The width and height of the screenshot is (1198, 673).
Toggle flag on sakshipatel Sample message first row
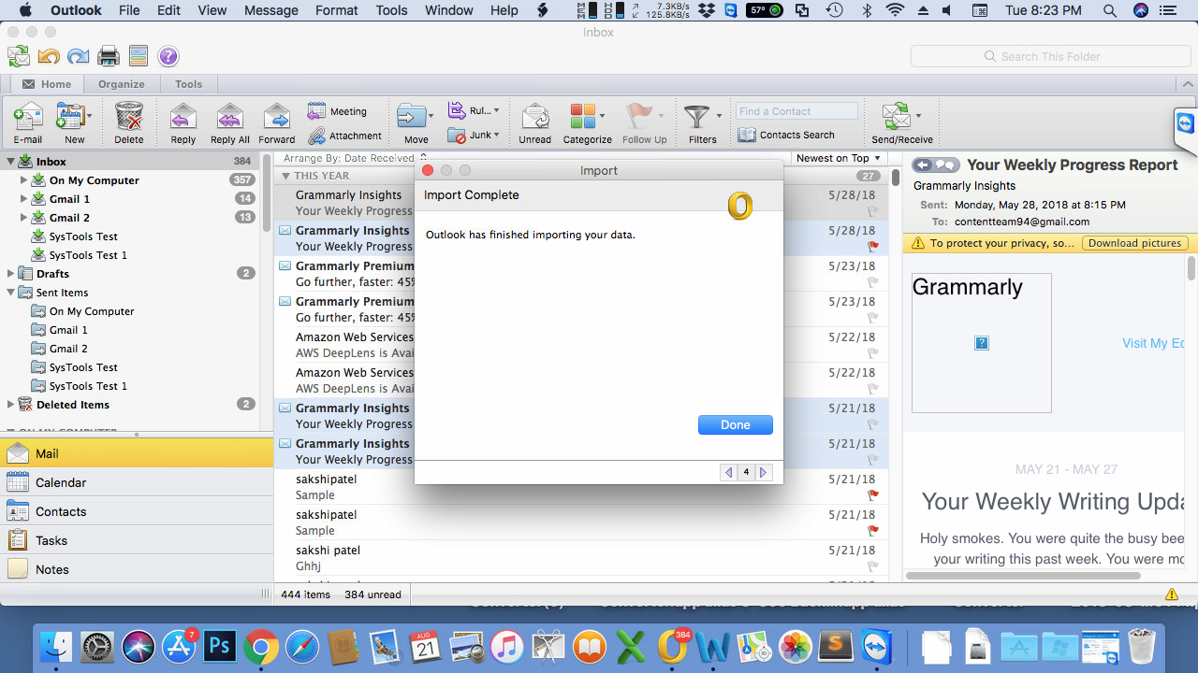(873, 495)
